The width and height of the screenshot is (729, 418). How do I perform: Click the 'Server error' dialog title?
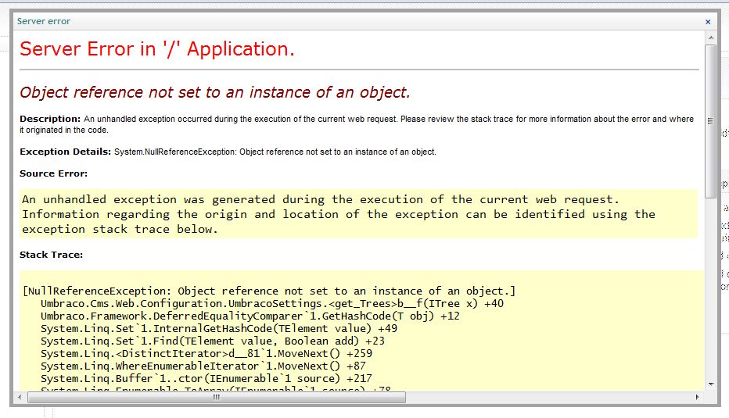(x=43, y=22)
